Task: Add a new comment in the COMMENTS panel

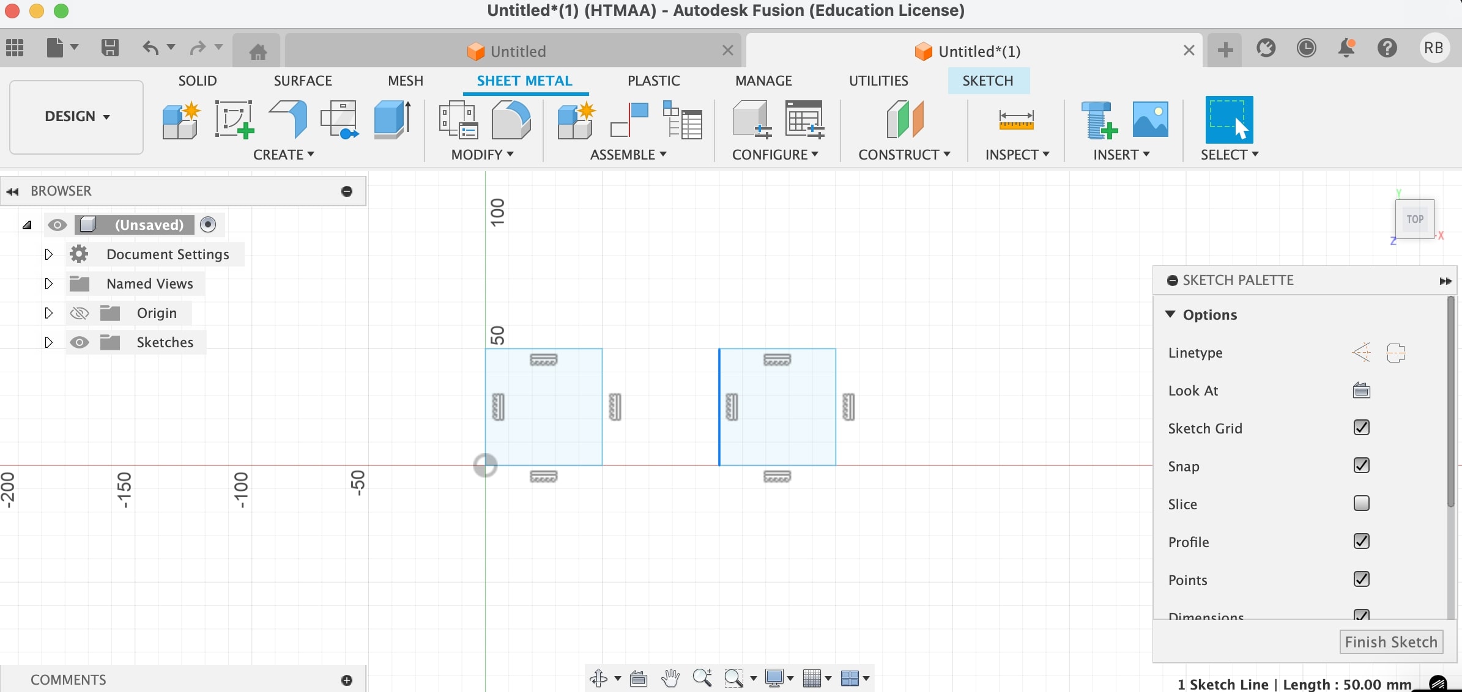Action: pos(347,680)
